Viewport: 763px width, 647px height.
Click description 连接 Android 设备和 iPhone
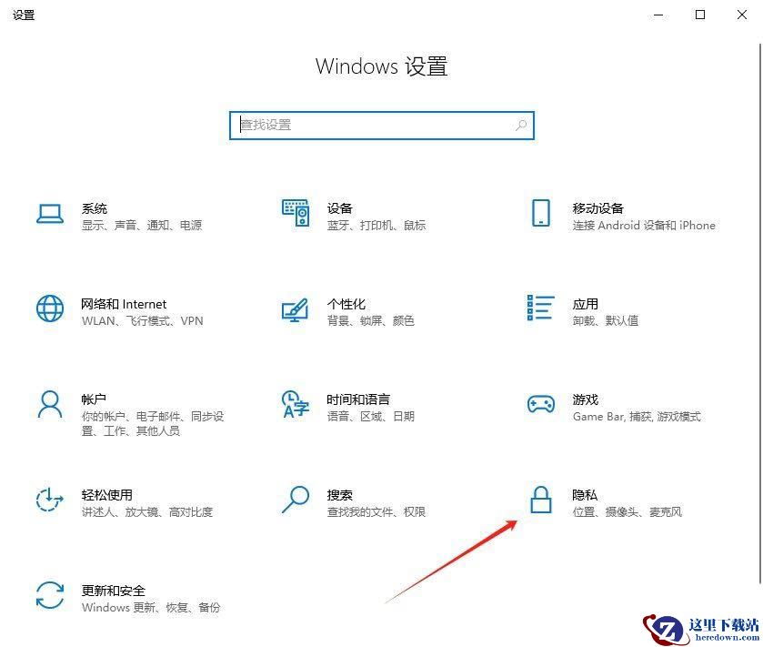pos(644,226)
